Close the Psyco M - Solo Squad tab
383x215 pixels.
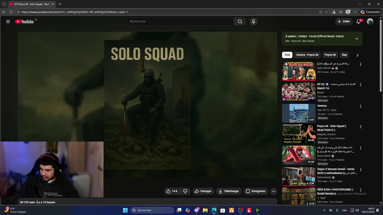point(53,4)
